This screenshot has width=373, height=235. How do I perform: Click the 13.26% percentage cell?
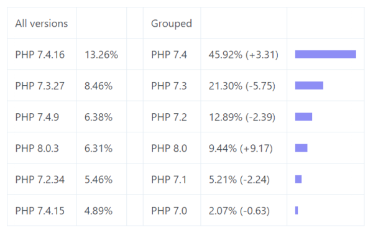[101, 55]
